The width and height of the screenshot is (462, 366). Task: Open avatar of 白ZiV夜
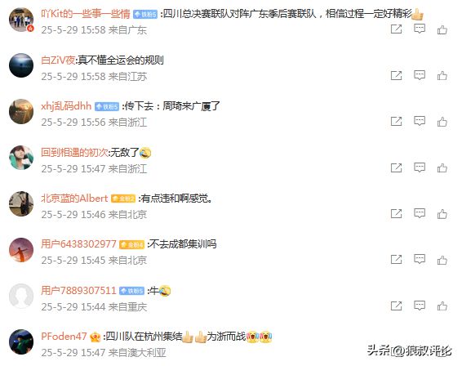click(21, 65)
